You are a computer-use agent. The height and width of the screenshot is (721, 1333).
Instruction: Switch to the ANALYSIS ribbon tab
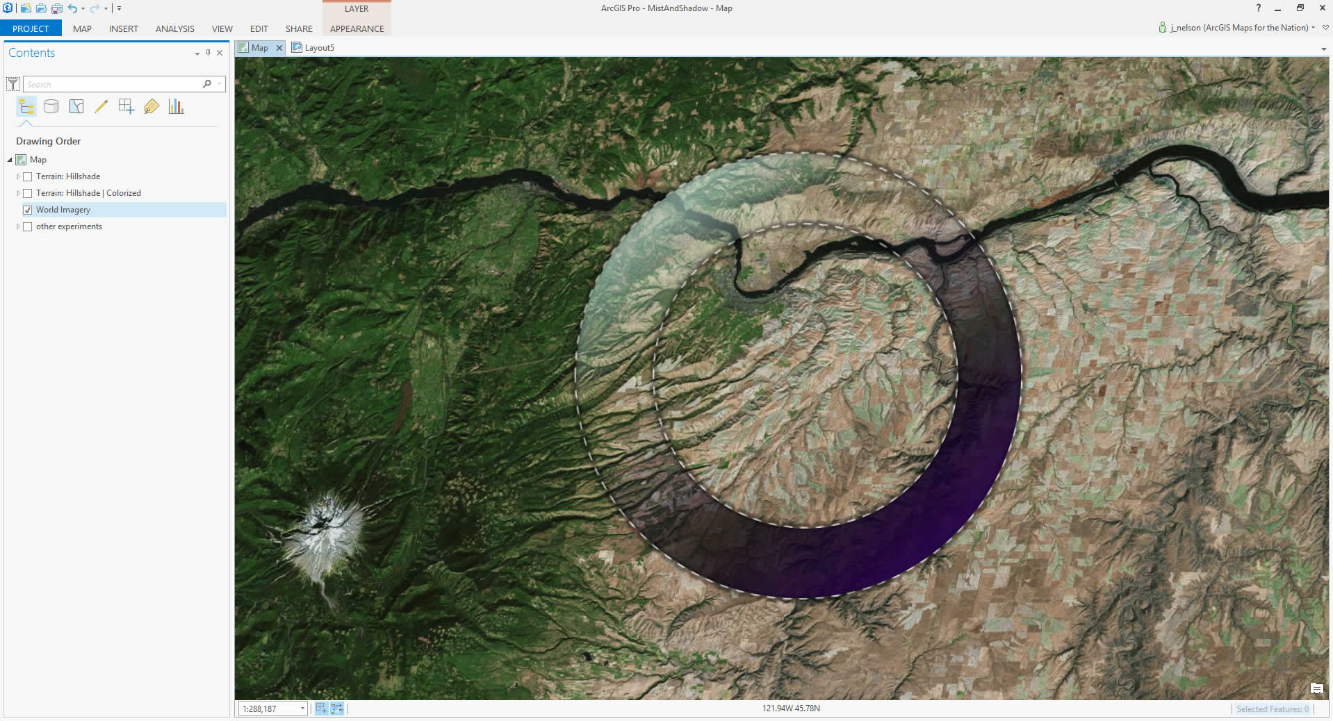coord(175,28)
